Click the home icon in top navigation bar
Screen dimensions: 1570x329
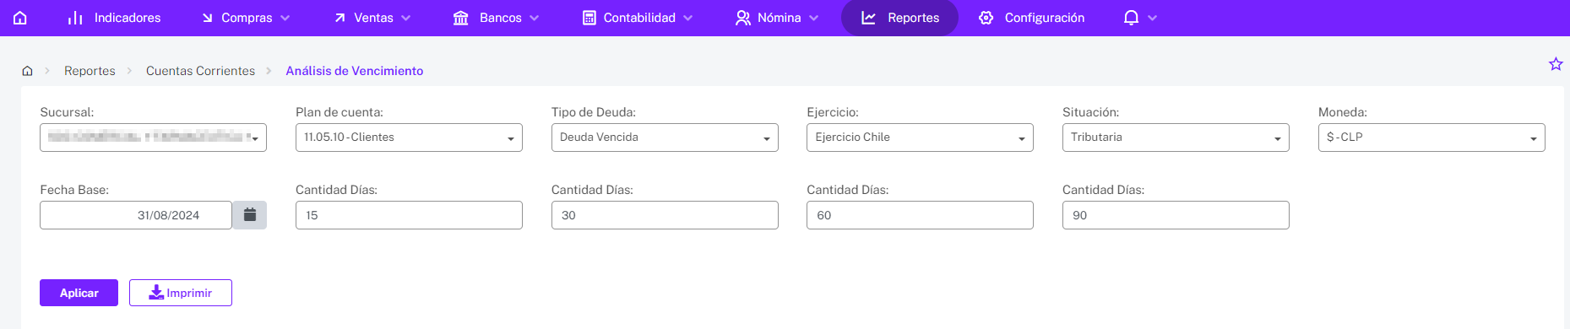click(x=20, y=18)
